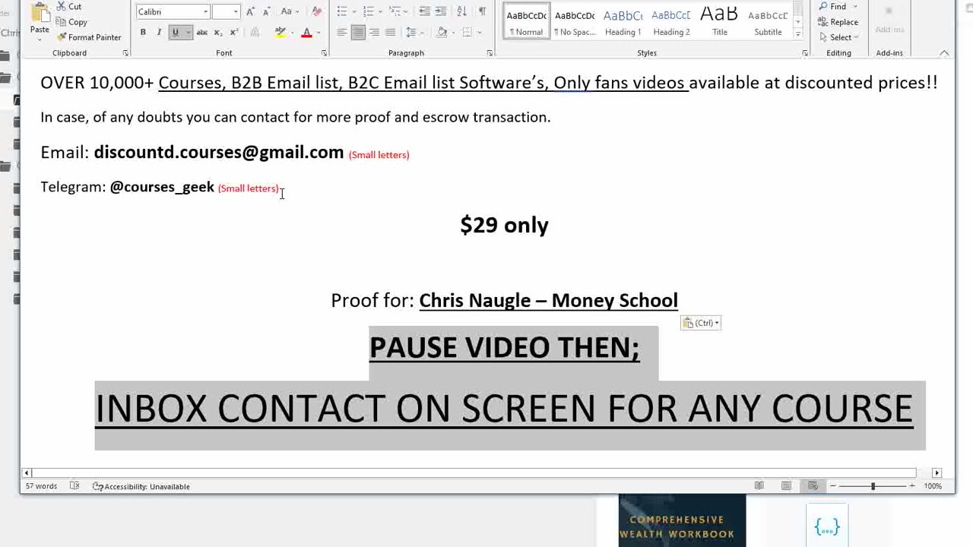Toggle underline formatting
Viewport: 973px width, 547px height.
pyautogui.click(x=175, y=33)
